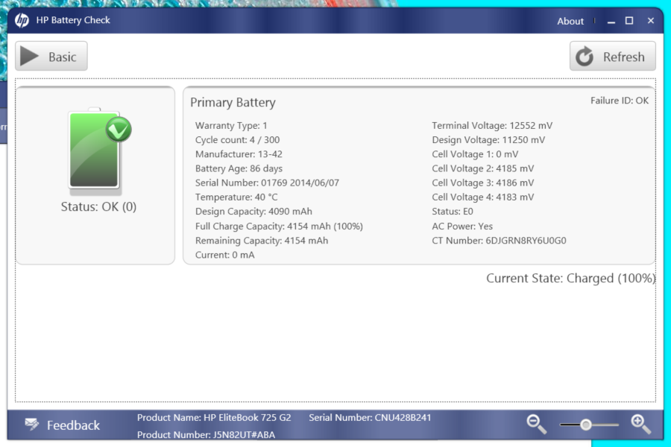
Task: Click the 'Status: E0' line
Action: [453, 212]
